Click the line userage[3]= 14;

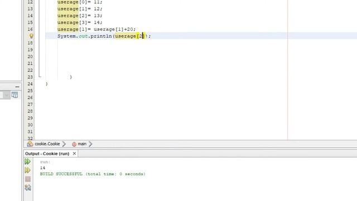coord(80,22)
